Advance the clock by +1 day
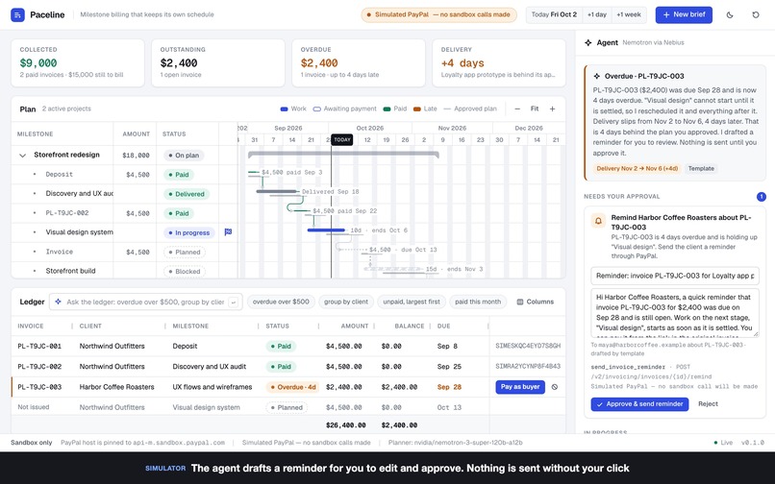 pos(597,14)
